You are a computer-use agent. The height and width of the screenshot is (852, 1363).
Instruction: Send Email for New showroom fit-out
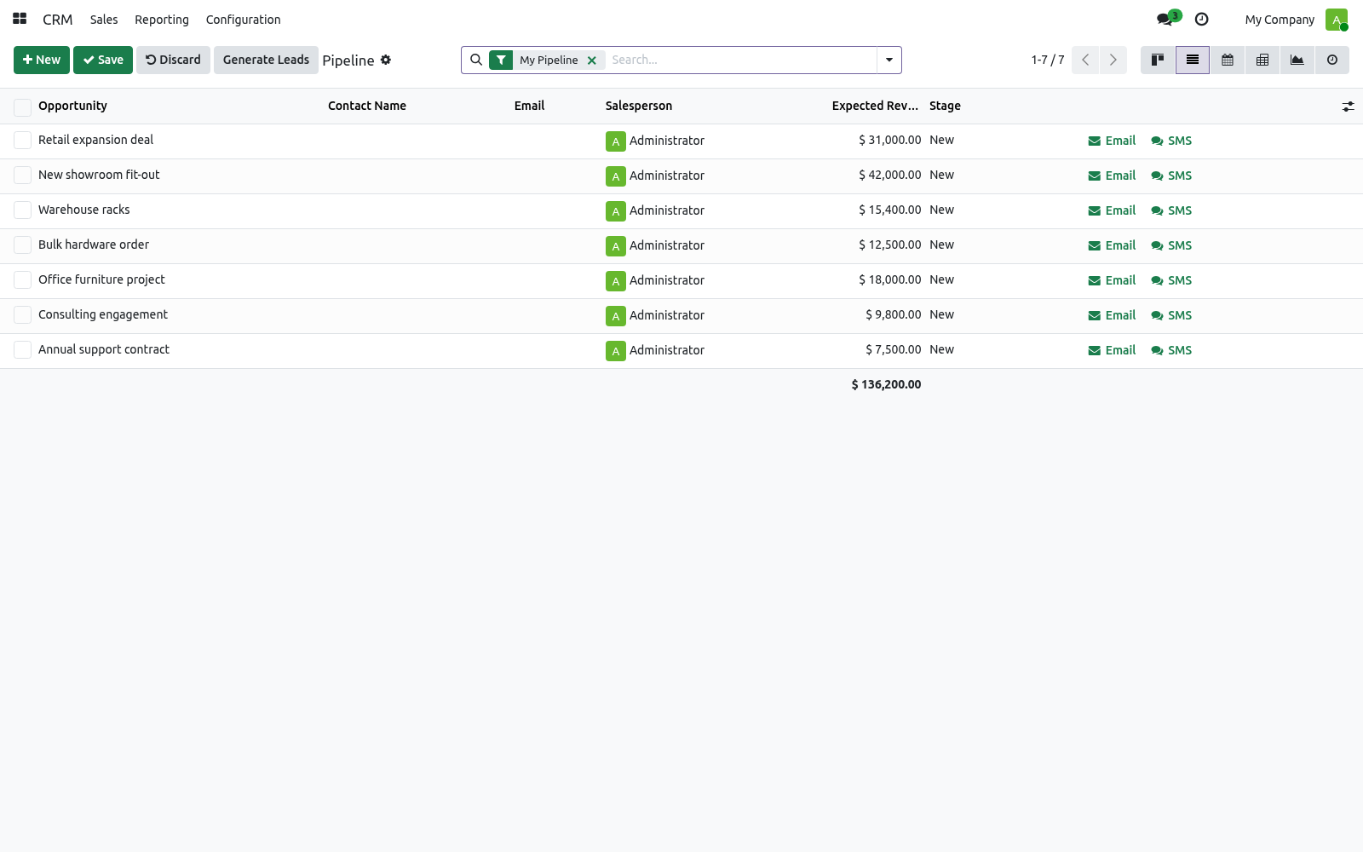click(x=1112, y=176)
